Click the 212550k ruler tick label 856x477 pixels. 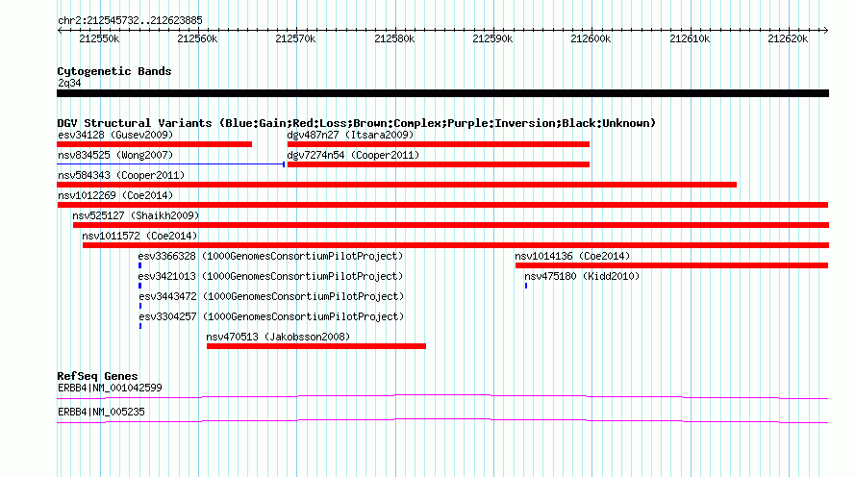pos(99,38)
